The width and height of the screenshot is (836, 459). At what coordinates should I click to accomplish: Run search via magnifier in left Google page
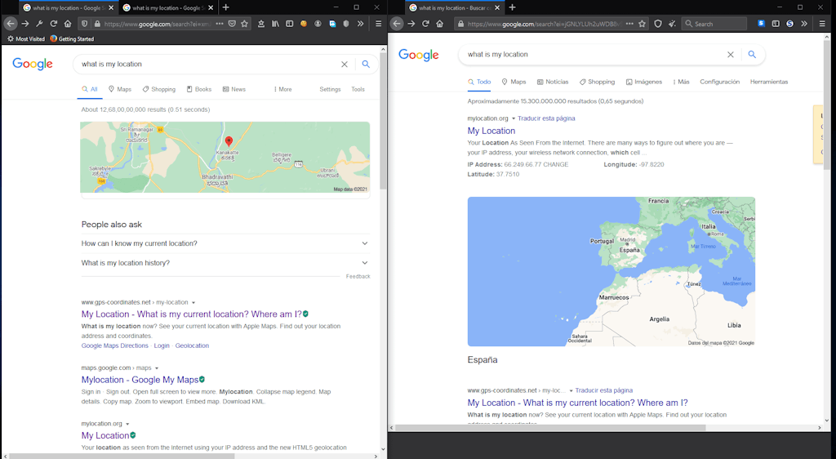[366, 64]
